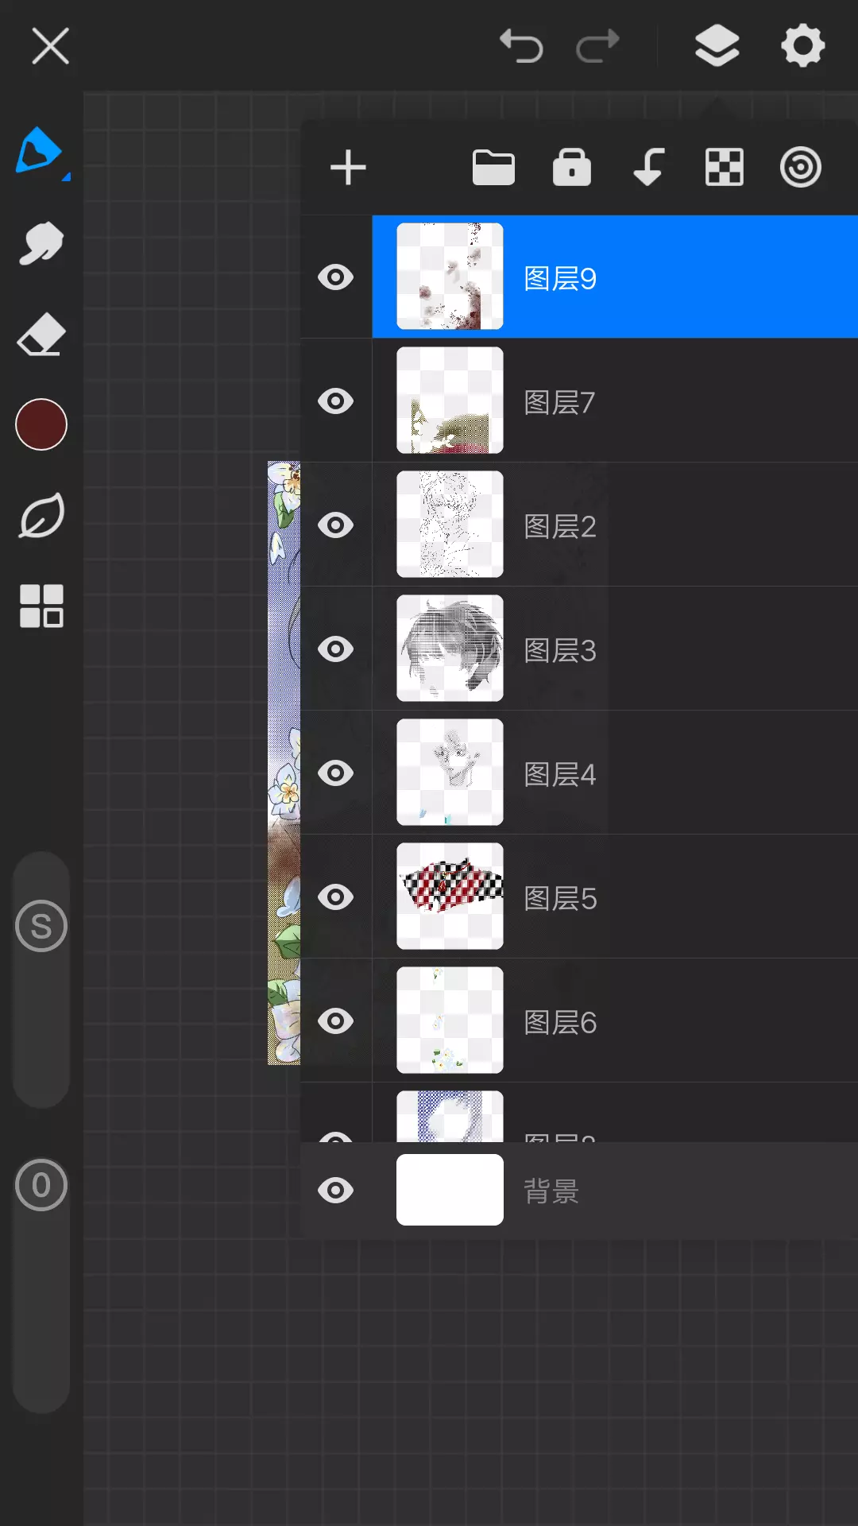Screen dimensions: 858x1526
Task: Open the leaf shape tool options
Action: 41,516
